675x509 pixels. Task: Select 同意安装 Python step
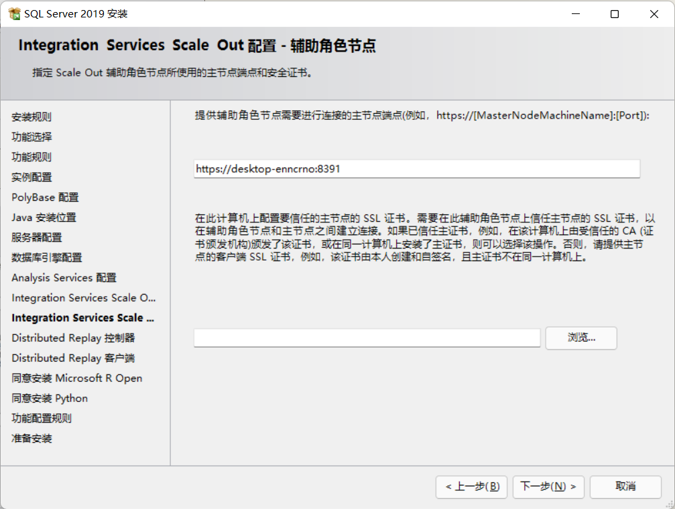point(50,398)
